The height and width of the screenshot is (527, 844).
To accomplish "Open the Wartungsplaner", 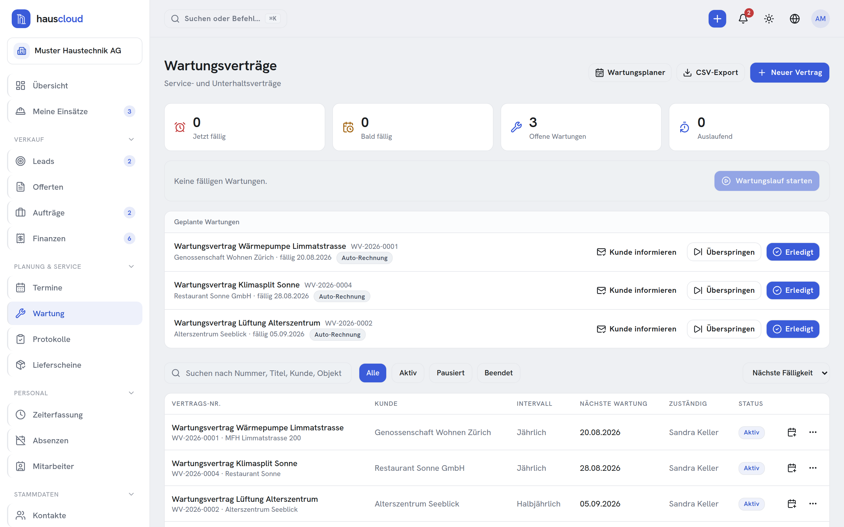I will [x=630, y=73].
